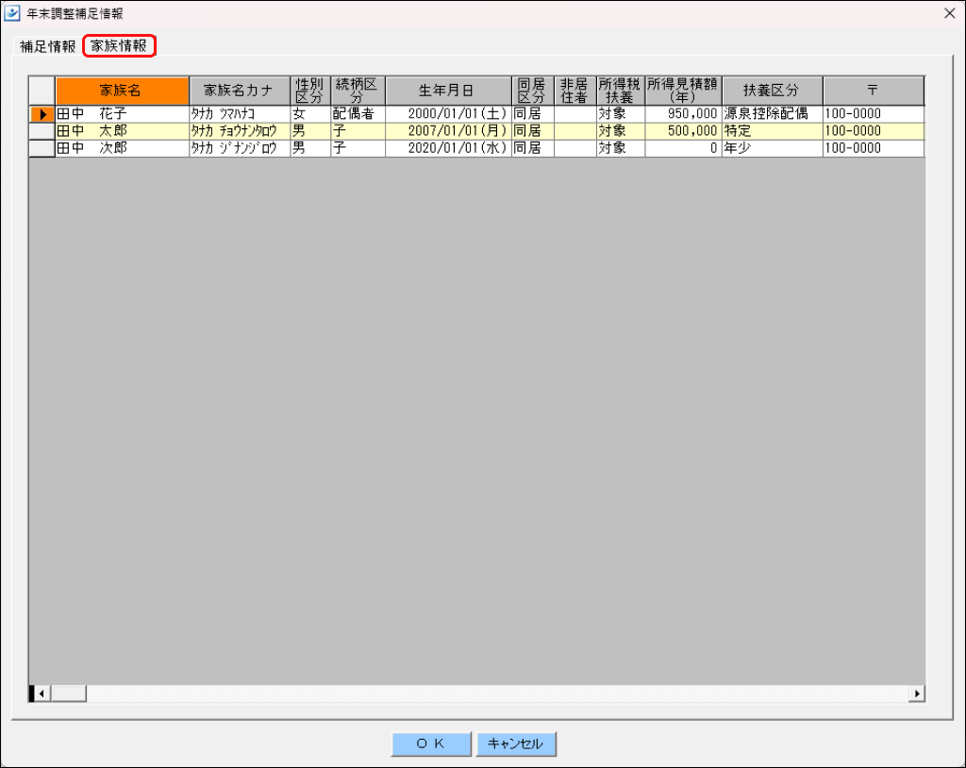Click the 家族名 column header

(122, 91)
